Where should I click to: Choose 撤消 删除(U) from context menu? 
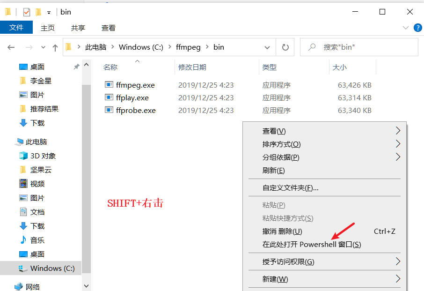click(x=324, y=231)
